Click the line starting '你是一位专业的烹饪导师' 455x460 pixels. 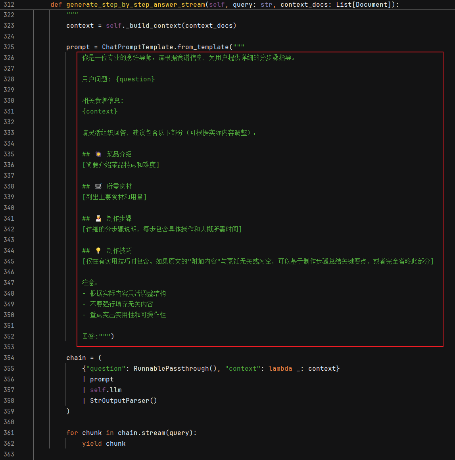[189, 58]
